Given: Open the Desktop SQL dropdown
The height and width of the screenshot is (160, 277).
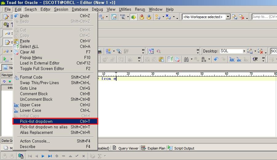Looking at the screenshot, I should pos(244,51).
